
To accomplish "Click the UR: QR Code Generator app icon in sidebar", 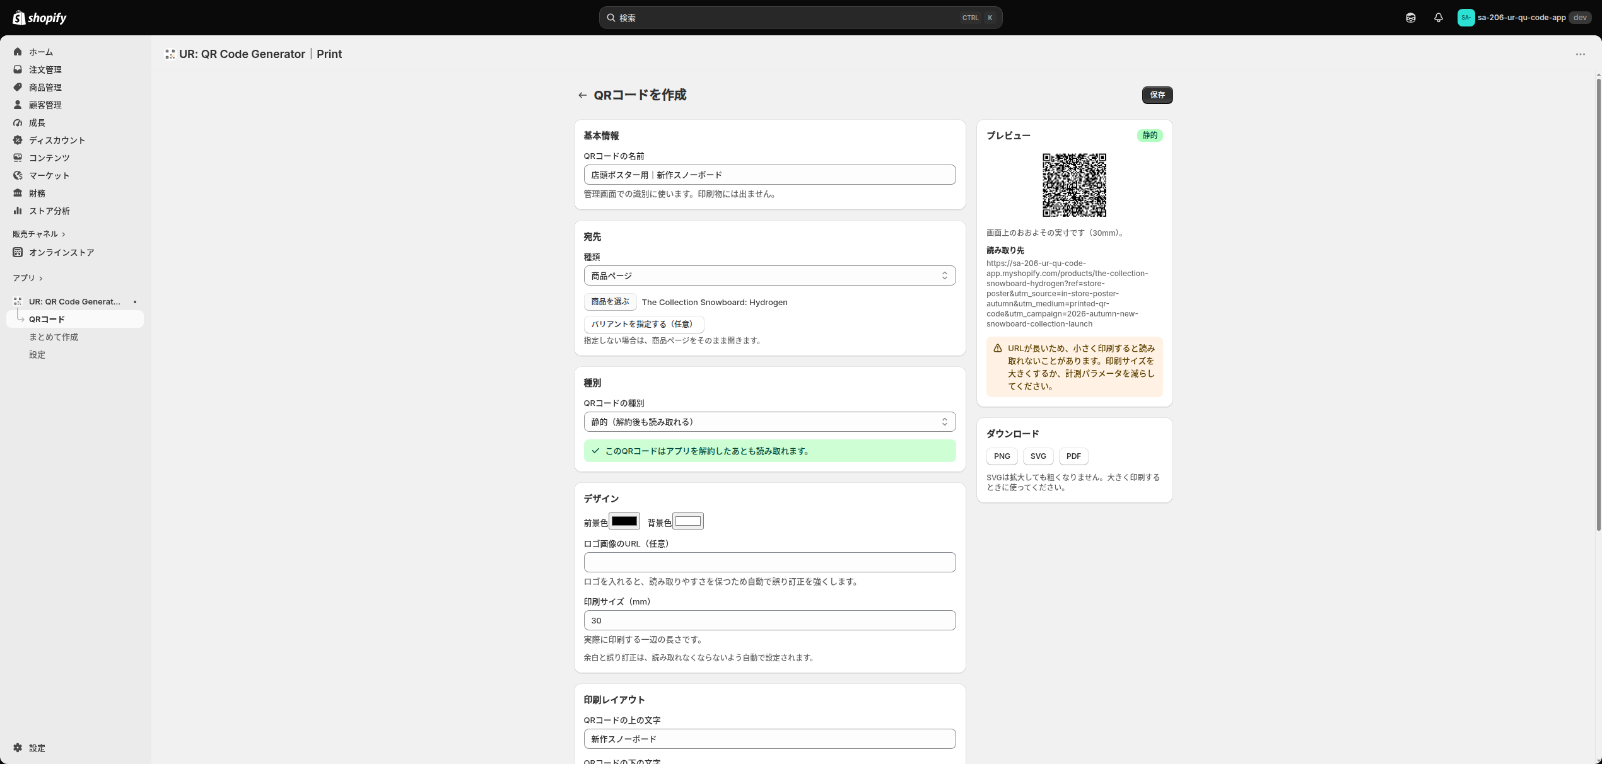I will tap(18, 301).
